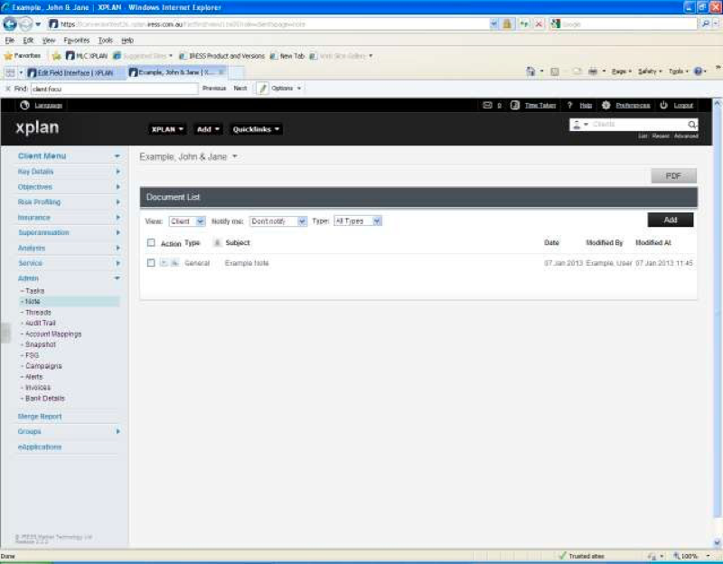
Task: Click action arrow icon in Example Note row
Action: click(164, 263)
